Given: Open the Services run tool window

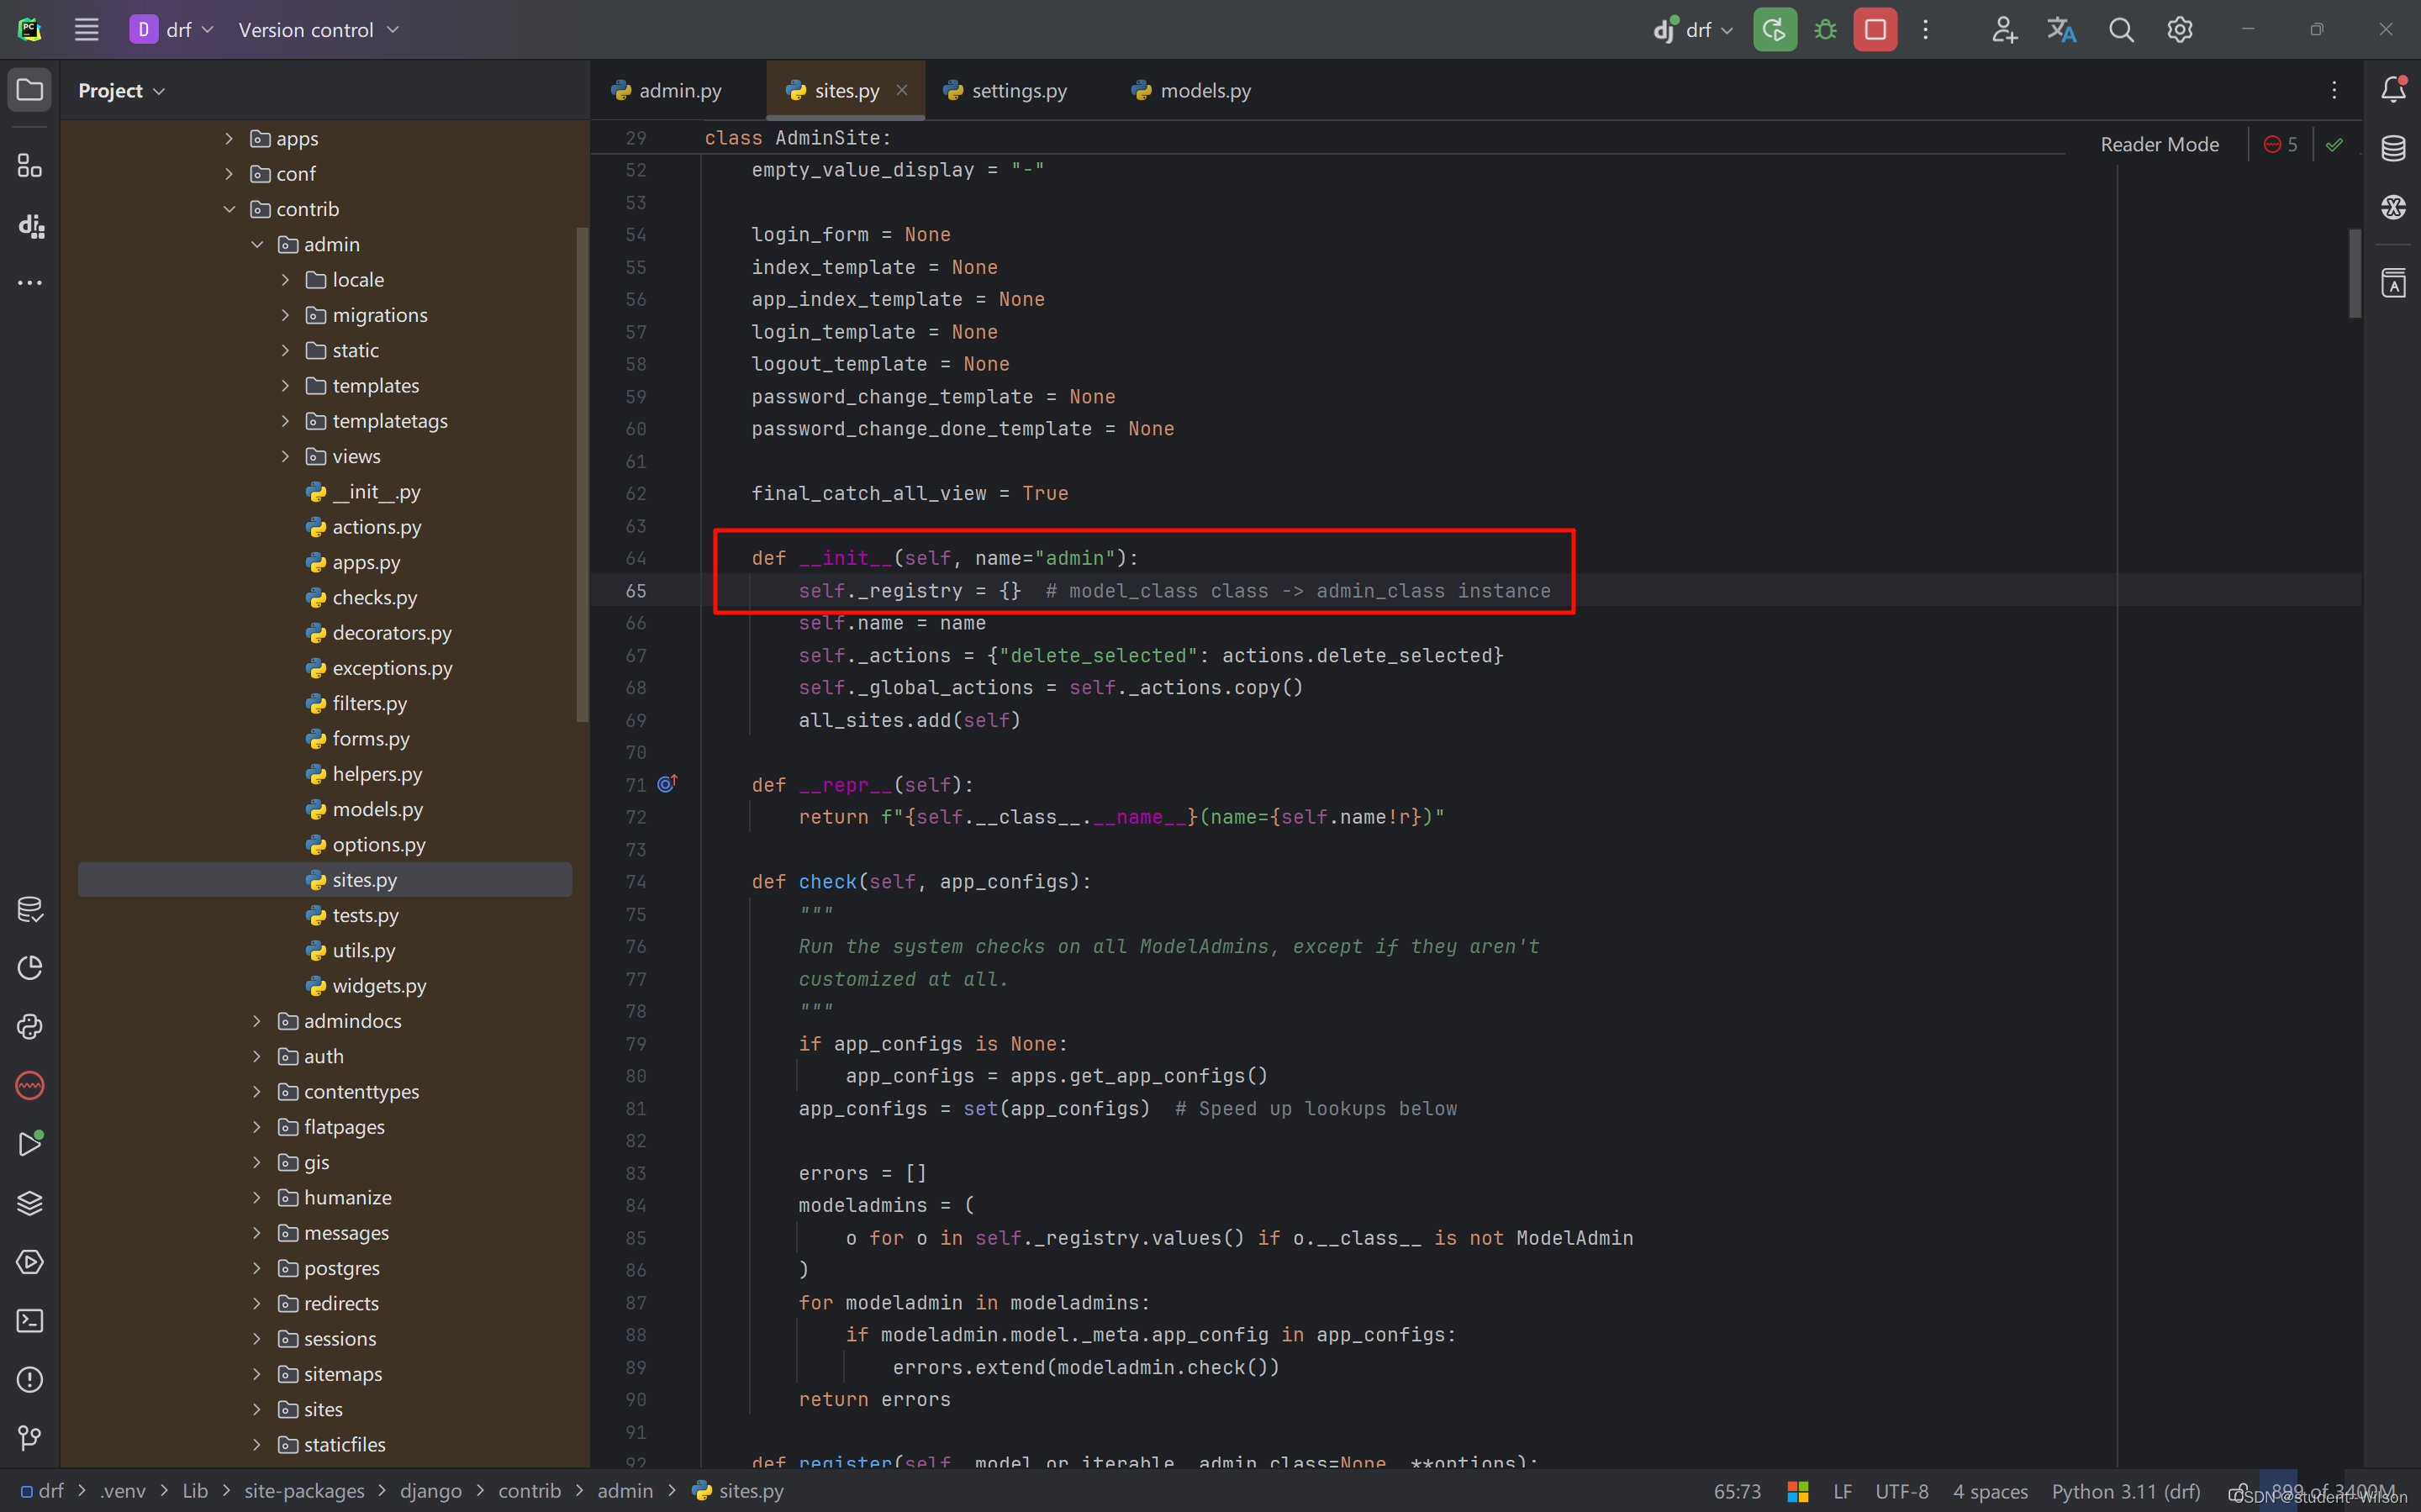Looking at the screenshot, I should 30,1262.
